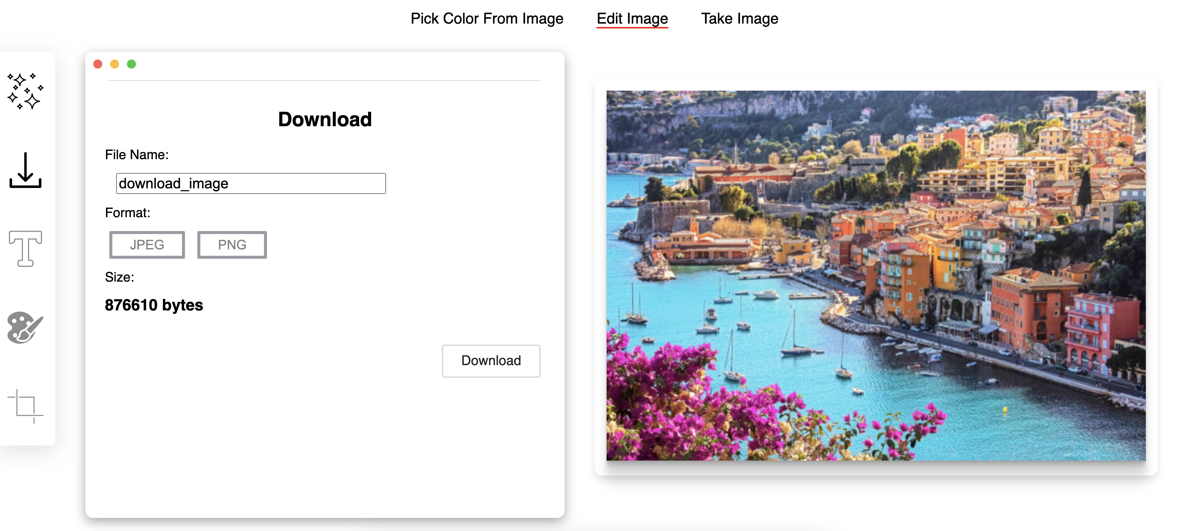Open the Take Image tab
Viewport: 1187px width, 531px height.
coord(739,18)
